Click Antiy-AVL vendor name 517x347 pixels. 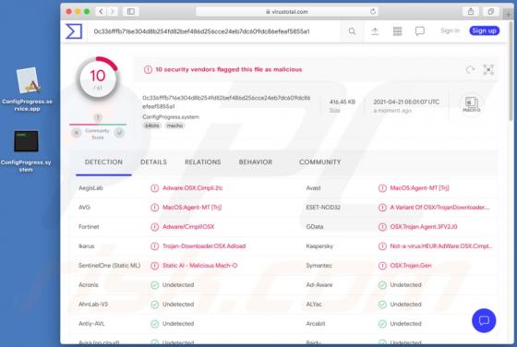click(x=91, y=324)
